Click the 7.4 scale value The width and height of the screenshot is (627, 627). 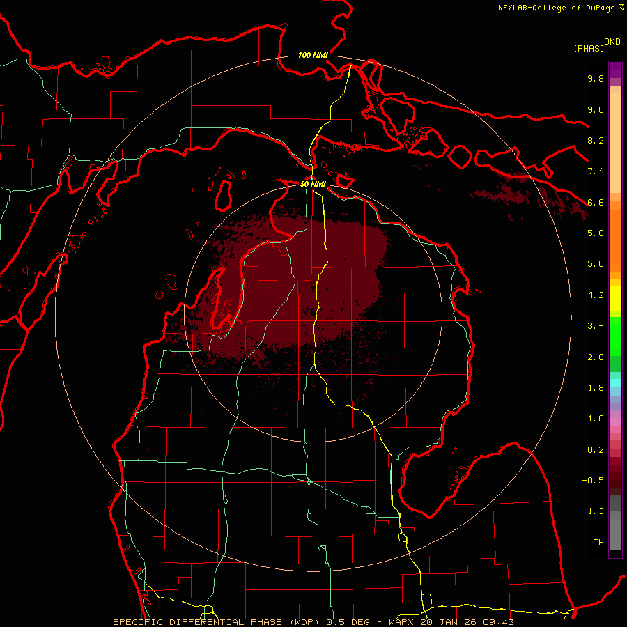point(596,171)
